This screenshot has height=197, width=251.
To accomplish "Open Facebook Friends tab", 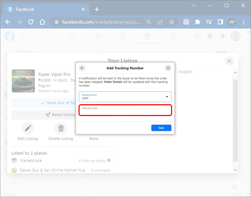I will pos(98,37).
